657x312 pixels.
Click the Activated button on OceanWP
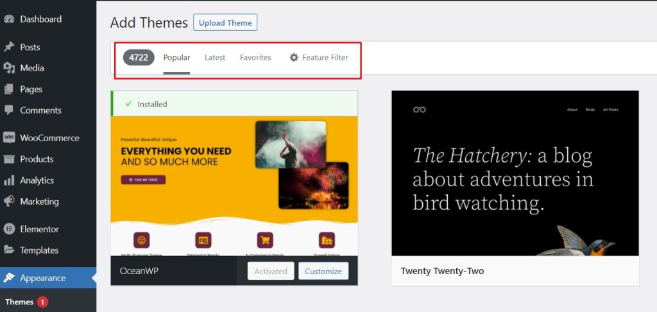click(271, 271)
